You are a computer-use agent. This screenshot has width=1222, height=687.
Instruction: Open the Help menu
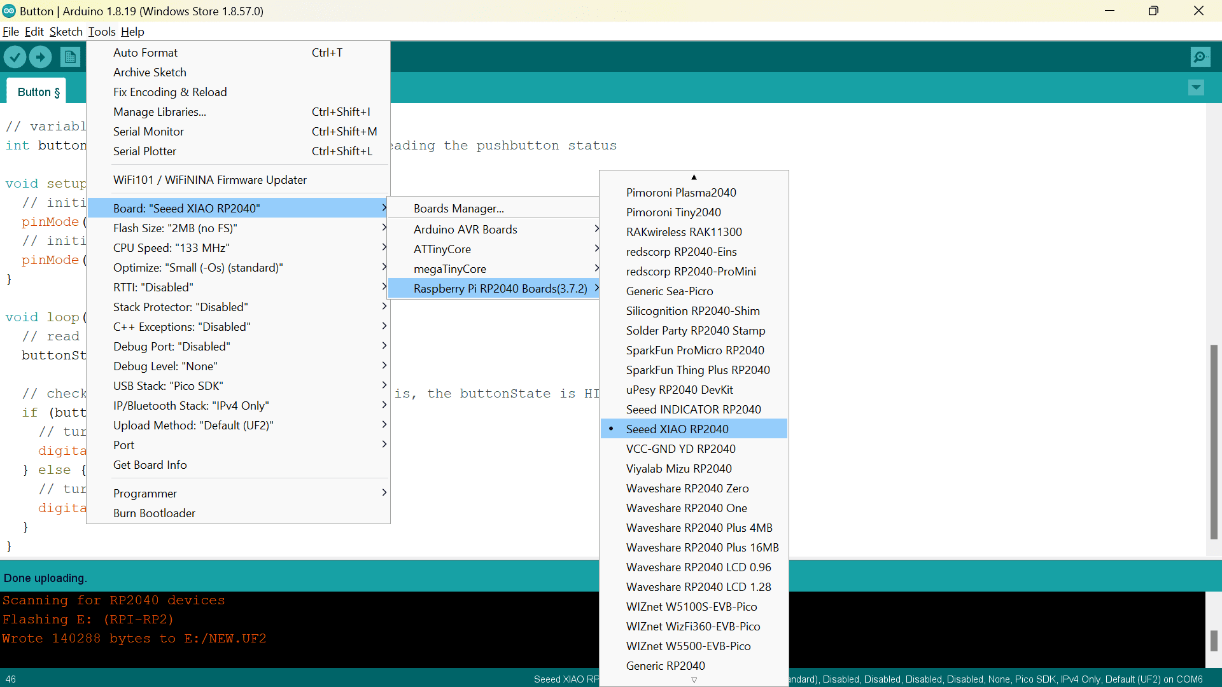[x=132, y=31]
